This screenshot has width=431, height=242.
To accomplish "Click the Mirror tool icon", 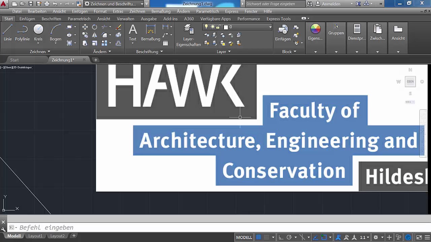I will pyautogui.click(x=95, y=35).
